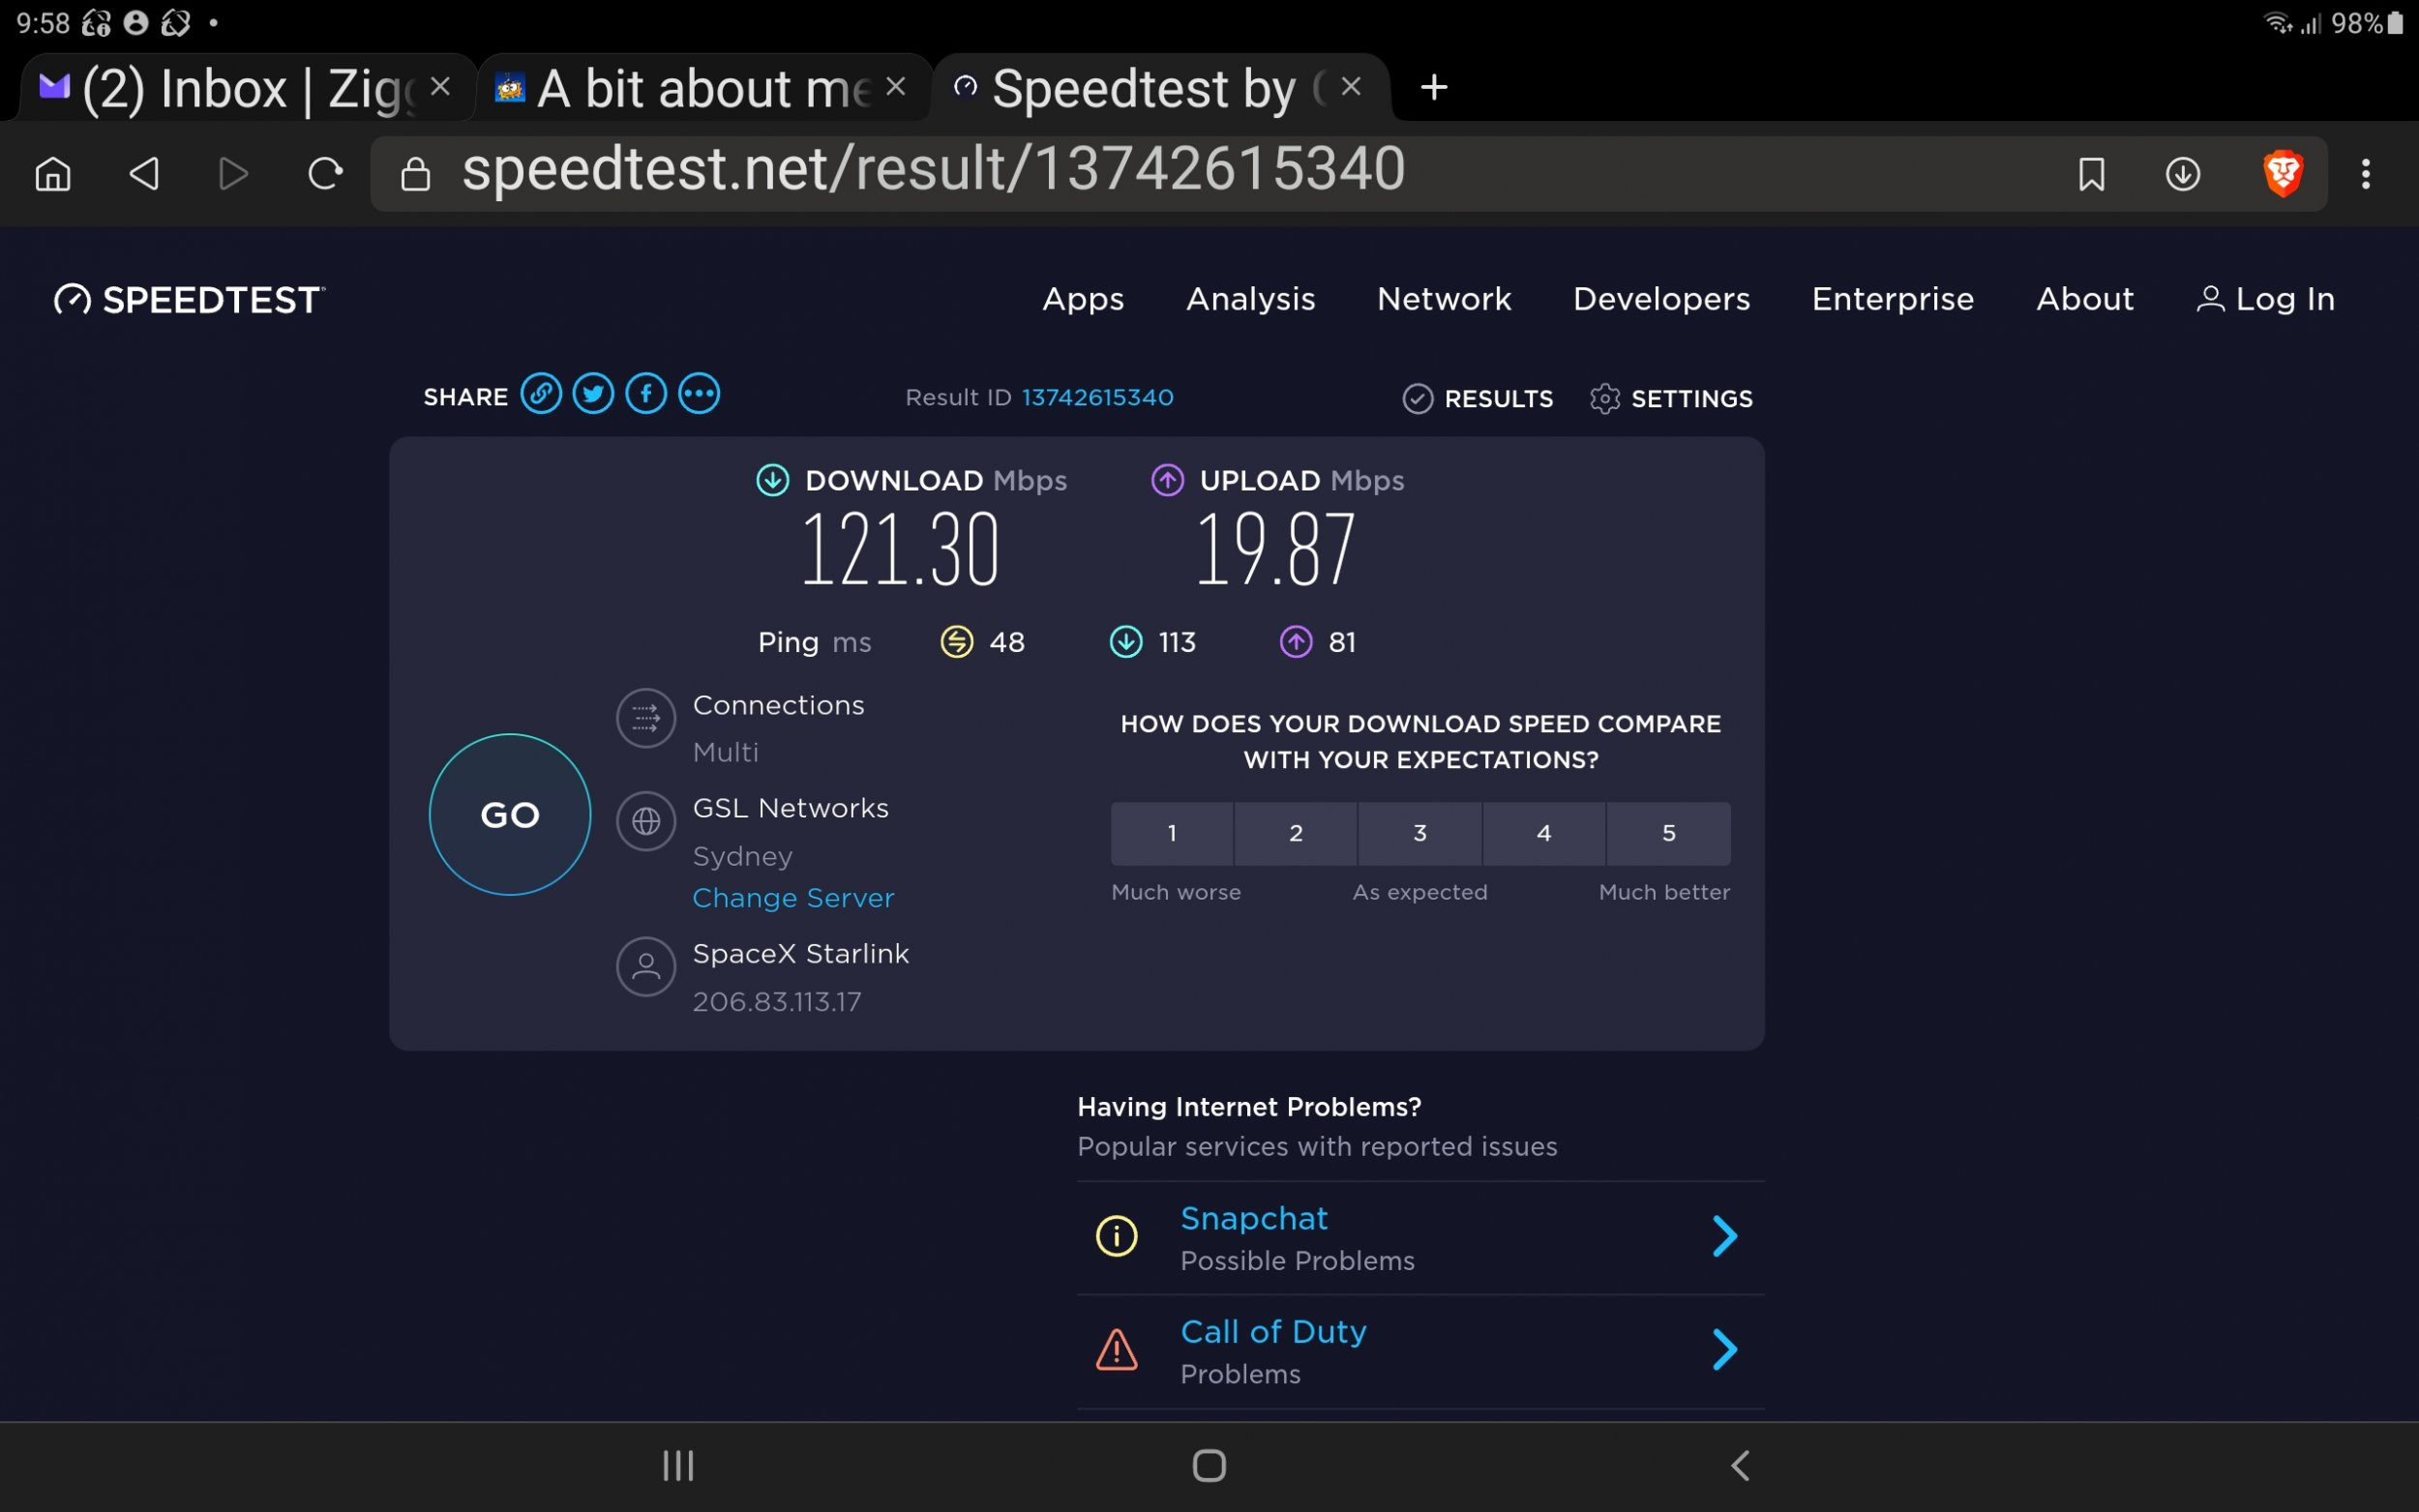The width and height of the screenshot is (2419, 1512).
Task: Open the Analysis menu item
Action: [x=1250, y=299]
